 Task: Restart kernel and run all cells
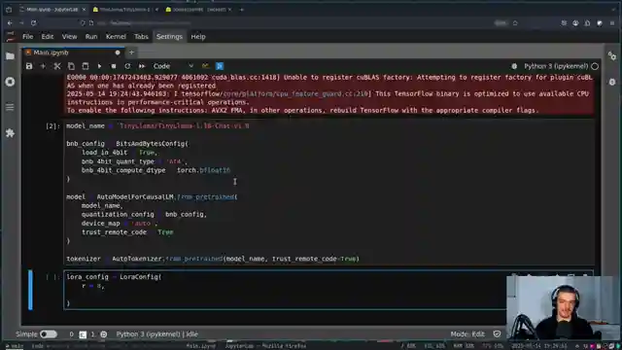142,66
